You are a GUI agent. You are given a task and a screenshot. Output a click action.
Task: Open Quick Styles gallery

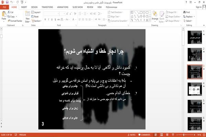pos(162,17)
